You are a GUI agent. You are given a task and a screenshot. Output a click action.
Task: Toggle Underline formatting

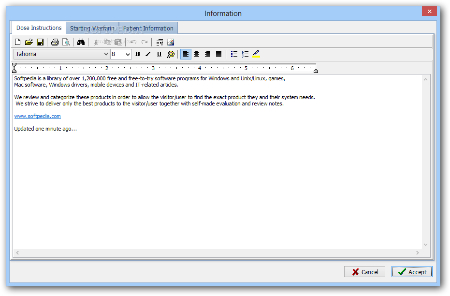(x=159, y=54)
